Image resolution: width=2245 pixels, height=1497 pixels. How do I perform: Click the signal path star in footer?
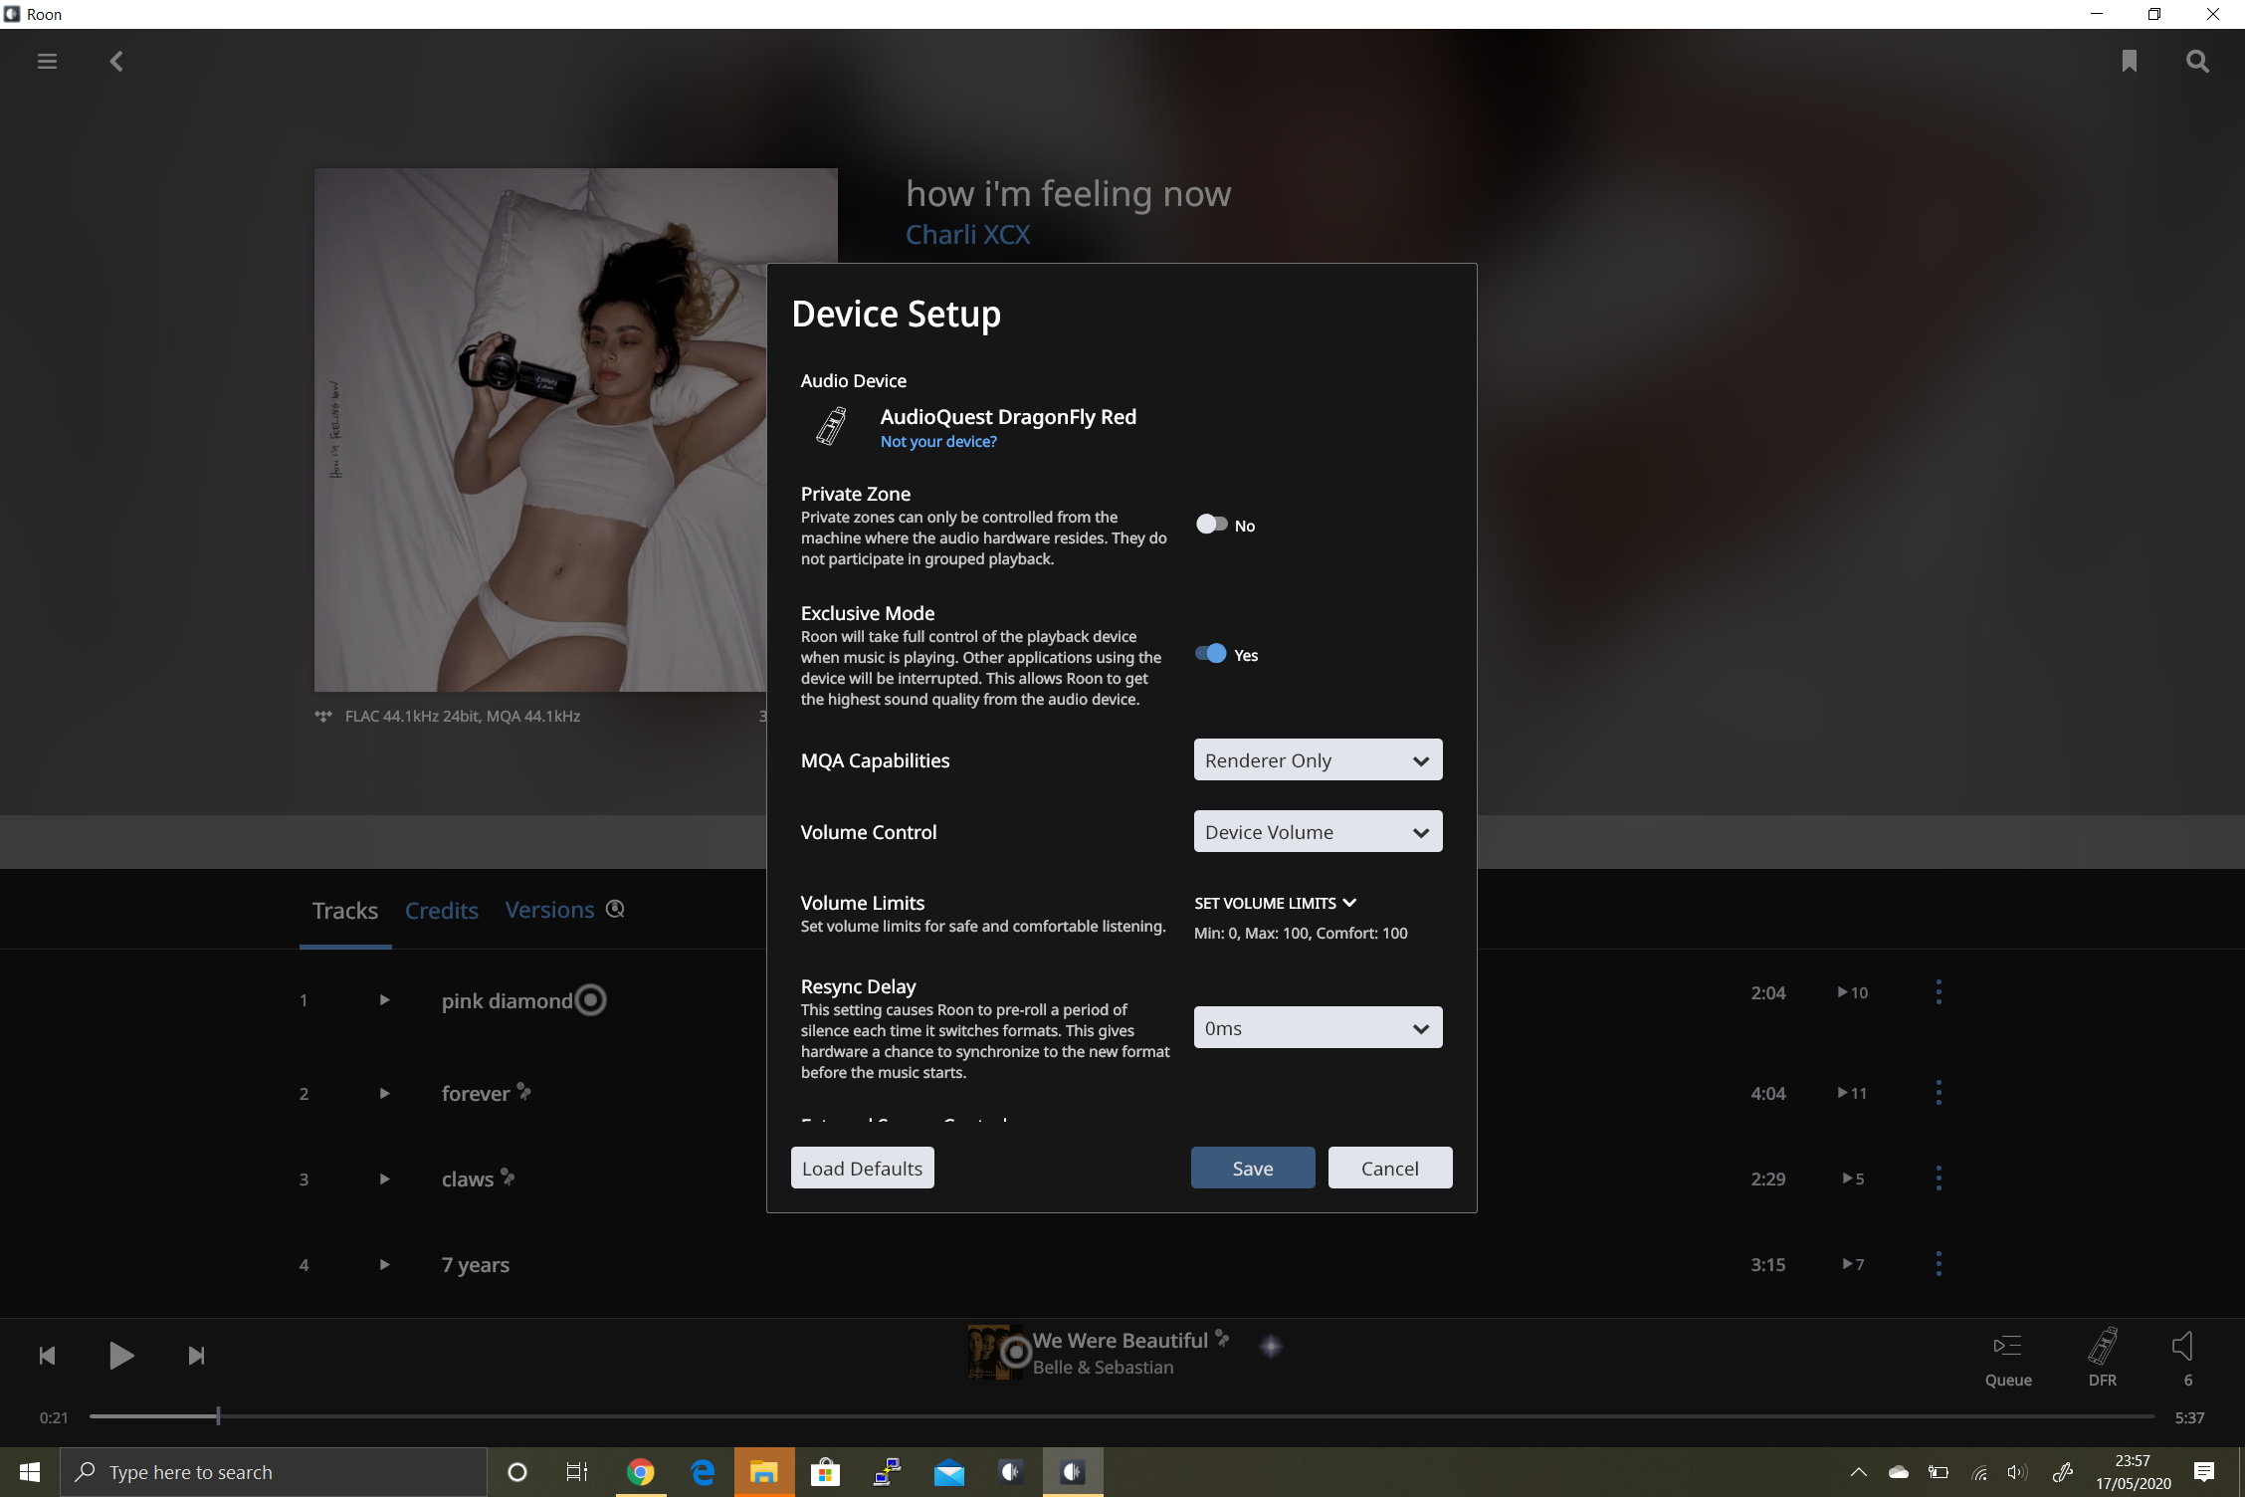tap(1271, 1347)
